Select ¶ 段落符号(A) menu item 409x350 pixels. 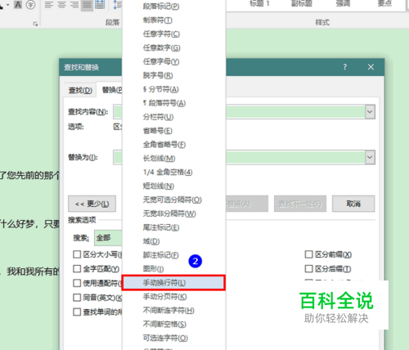(x=173, y=103)
